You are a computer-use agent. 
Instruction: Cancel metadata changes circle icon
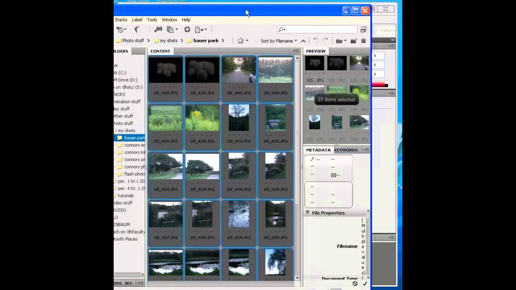tap(355, 284)
